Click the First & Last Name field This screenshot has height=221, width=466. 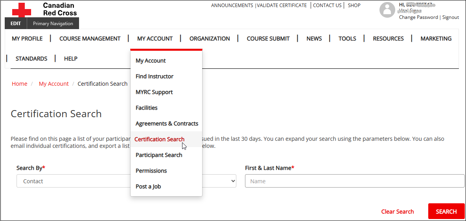355,181
